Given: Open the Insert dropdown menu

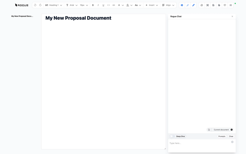Looking at the screenshot, I should coord(152,5).
